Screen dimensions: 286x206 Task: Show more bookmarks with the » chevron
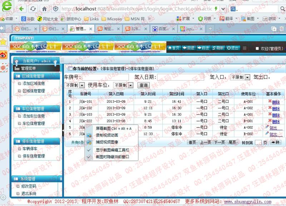[x=149, y=19]
